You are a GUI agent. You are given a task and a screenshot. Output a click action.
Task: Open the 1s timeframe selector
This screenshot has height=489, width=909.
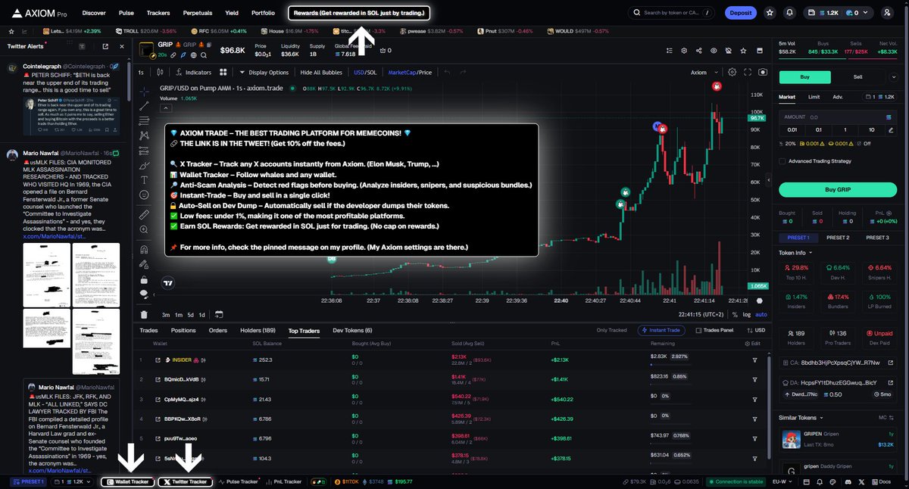click(x=141, y=73)
